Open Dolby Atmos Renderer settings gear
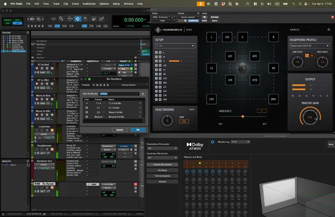Viewport: 335px width, 217px height. click(212, 142)
